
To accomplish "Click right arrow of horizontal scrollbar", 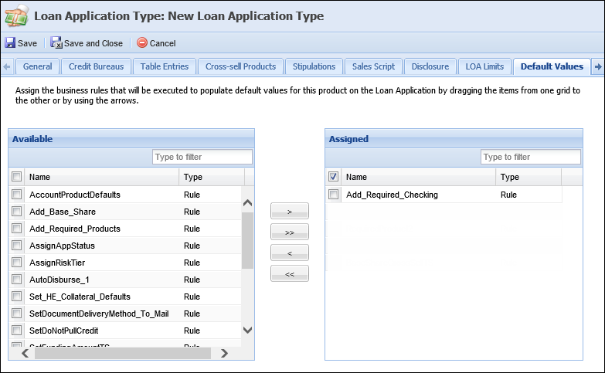I will click(224, 353).
